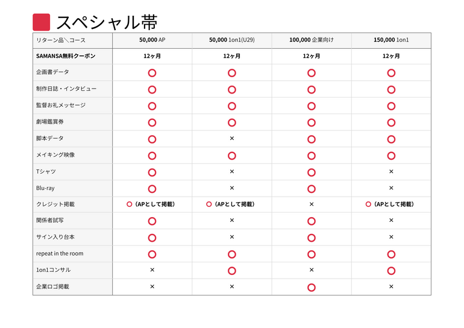Click the × mark for Blu-ray under 150,000 1on1
Screen dimensions: 464x328
(x=391, y=188)
